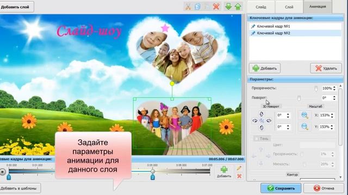Click the zoom-in magnifier under Масштаб

304,115
